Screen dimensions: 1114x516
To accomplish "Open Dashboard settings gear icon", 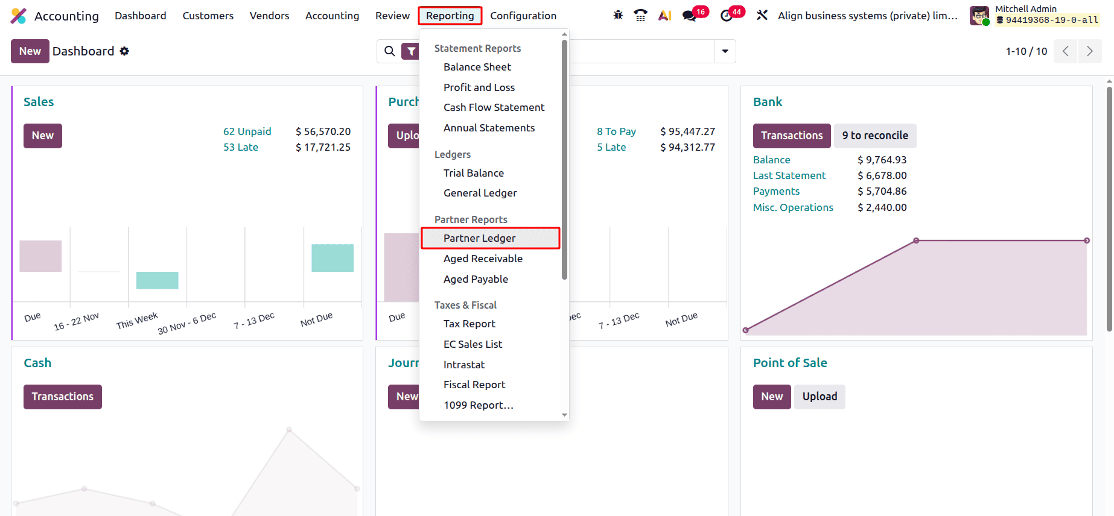I will click(124, 51).
